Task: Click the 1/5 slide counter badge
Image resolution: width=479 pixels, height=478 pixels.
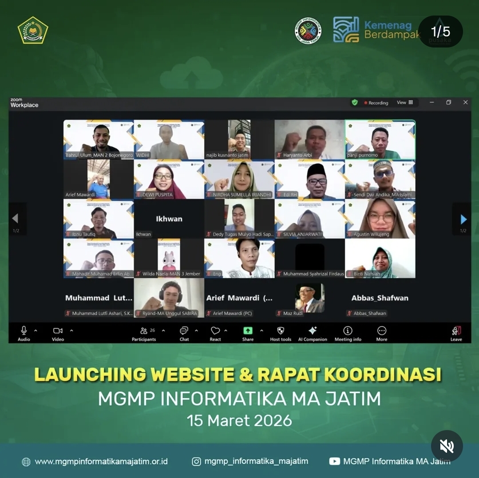Action: point(440,32)
